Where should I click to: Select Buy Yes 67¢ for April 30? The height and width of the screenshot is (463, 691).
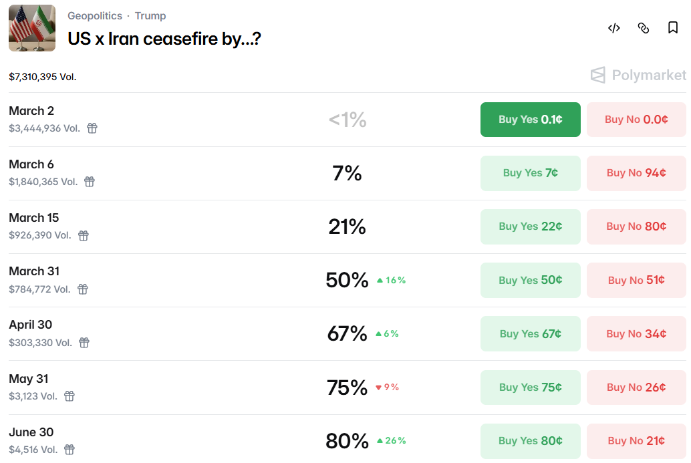coord(530,333)
